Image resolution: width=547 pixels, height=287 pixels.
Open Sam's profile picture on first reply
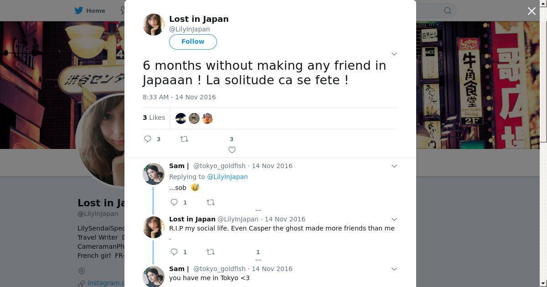tap(154, 174)
